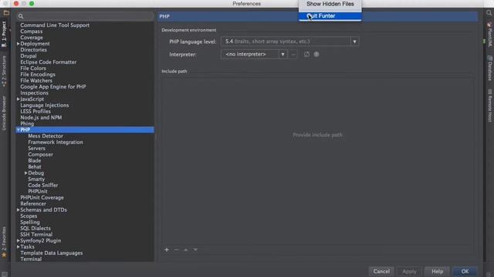Click the search magnifier icon in IDE top-right corner

coord(489,13)
